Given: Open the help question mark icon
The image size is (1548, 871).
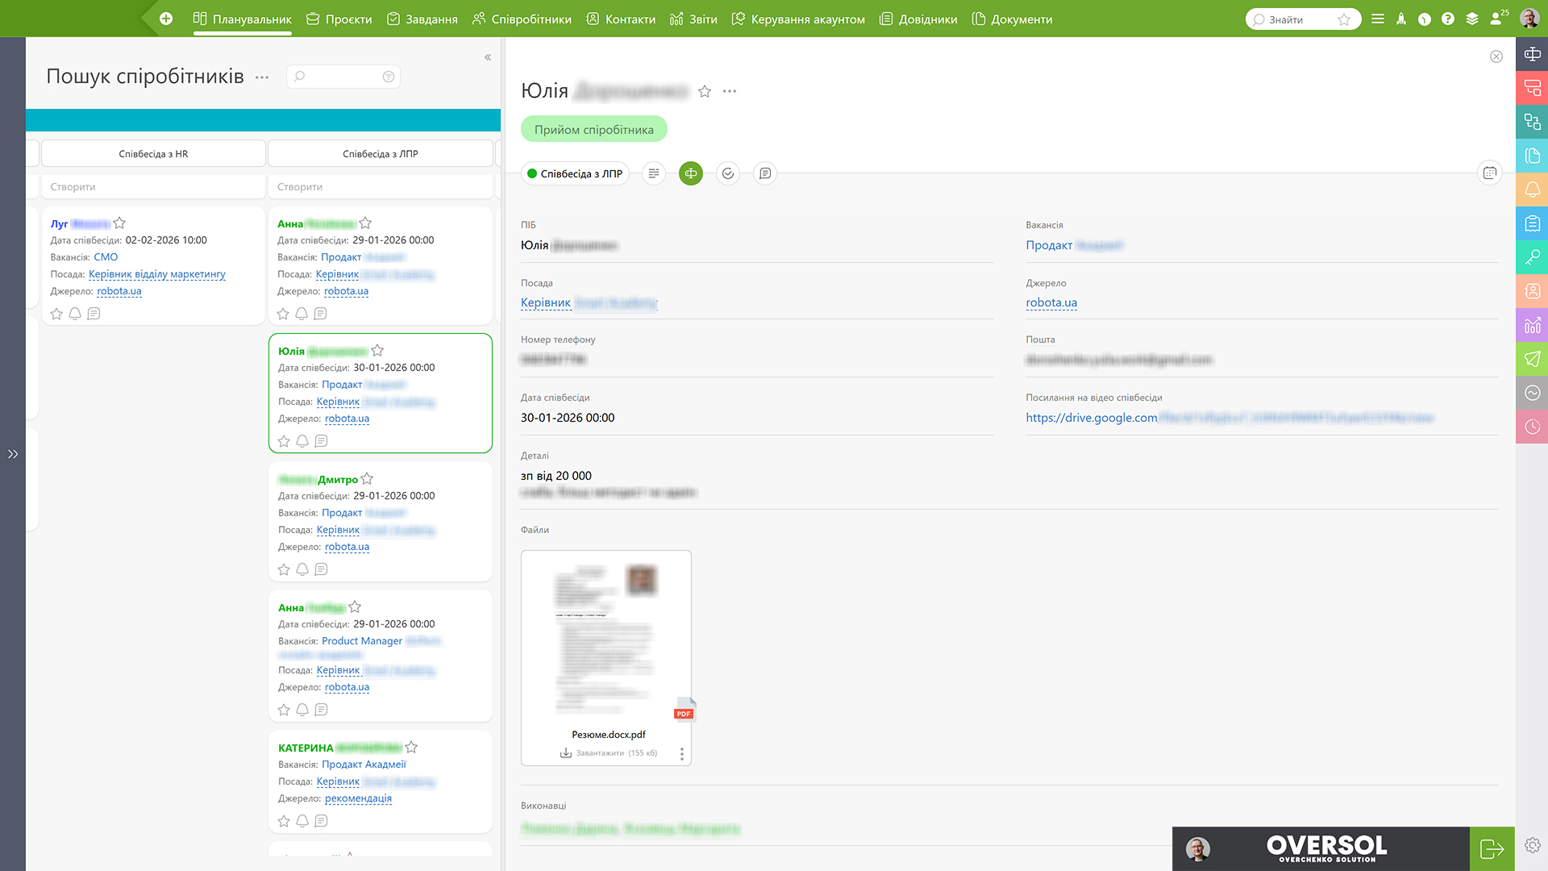Looking at the screenshot, I should (1448, 19).
